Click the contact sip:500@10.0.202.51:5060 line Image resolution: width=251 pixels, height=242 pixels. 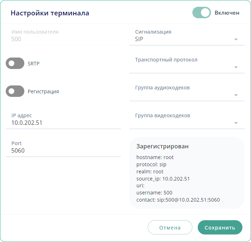[178, 199]
